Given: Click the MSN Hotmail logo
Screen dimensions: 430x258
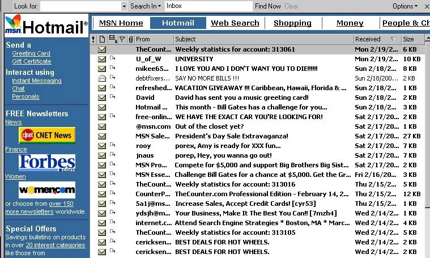Looking at the screenshot, I should [x=46, y=26].
